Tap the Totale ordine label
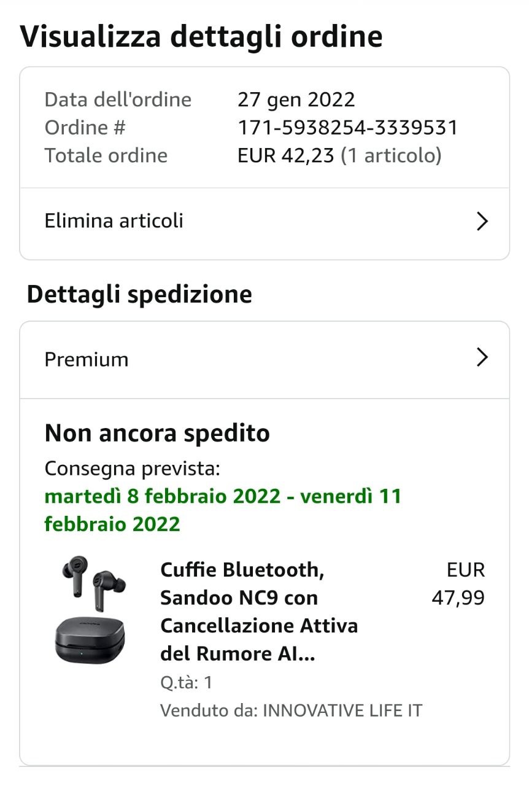The image size is (529, 786). coord(106,155)
